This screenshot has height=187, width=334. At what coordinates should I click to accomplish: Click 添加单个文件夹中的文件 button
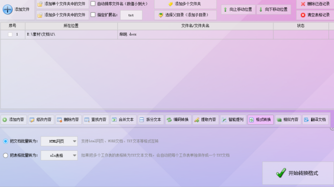pyautogui.click(x=62, y=4)
